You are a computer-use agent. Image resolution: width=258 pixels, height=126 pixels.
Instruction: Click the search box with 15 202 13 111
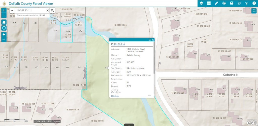31,11
